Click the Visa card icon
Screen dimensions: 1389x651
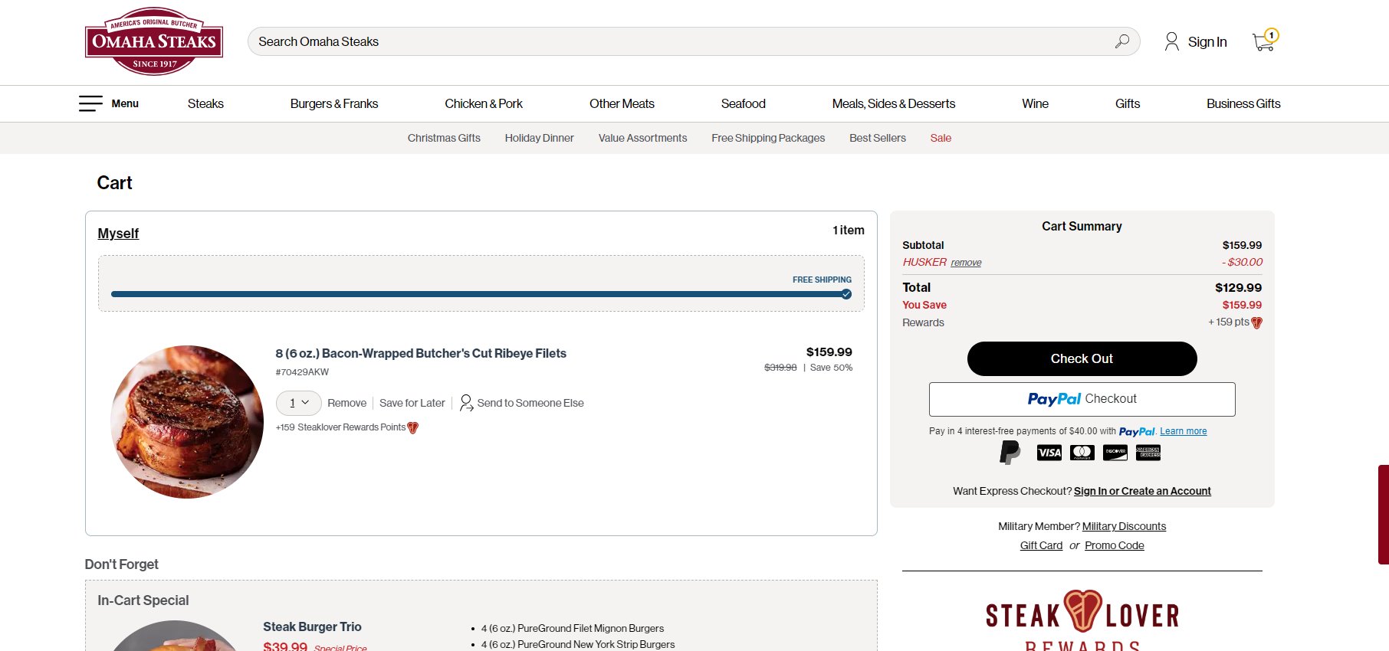click(1049, 453)
